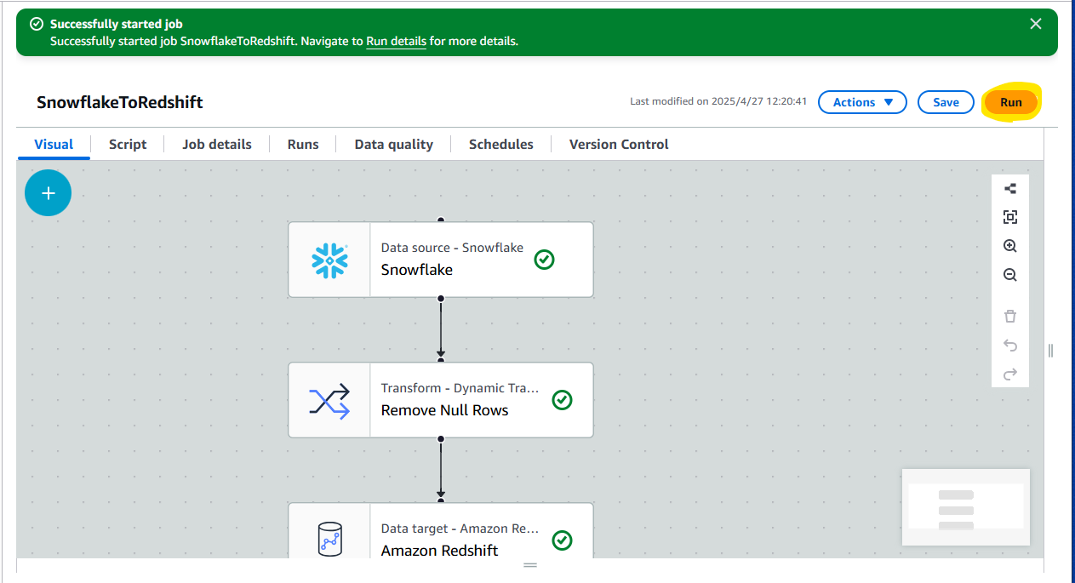Screen dimensions: 1075x583
Task: Switch to the Script tab
Action: coord(128,144)
